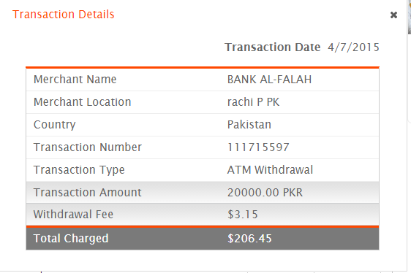Viewport: 411px width, 273px height.
Task: Select the ATM Withdrawal value
Action: tap(271, 170)
